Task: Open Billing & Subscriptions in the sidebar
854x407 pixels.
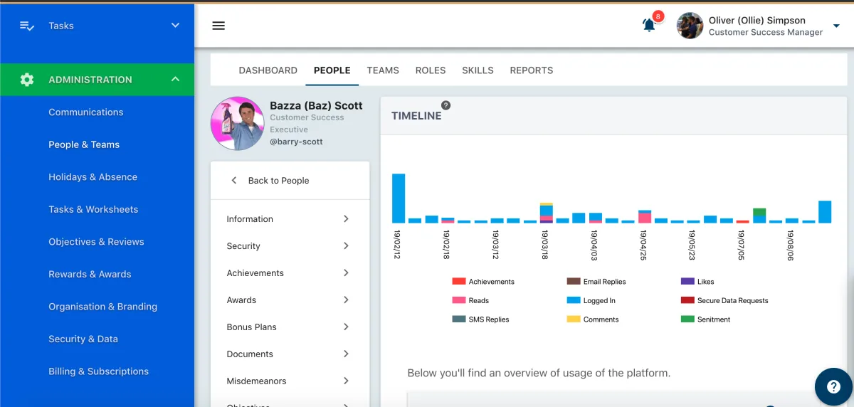Action: (99, 371)
